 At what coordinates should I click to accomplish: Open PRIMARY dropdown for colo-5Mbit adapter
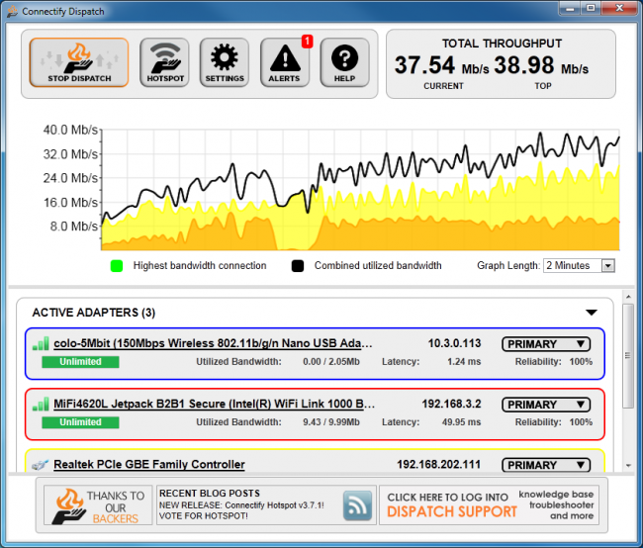point(546,343)
